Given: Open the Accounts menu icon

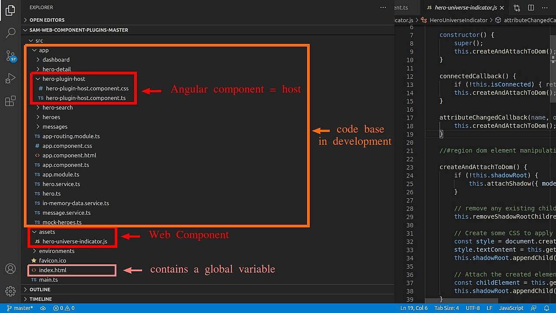Looking at the screenshot, I should [10, 269].
